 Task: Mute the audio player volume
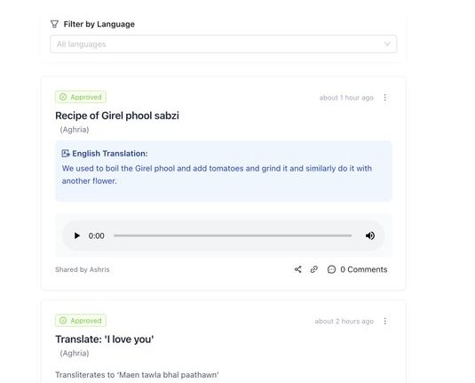tap(370, 235)
